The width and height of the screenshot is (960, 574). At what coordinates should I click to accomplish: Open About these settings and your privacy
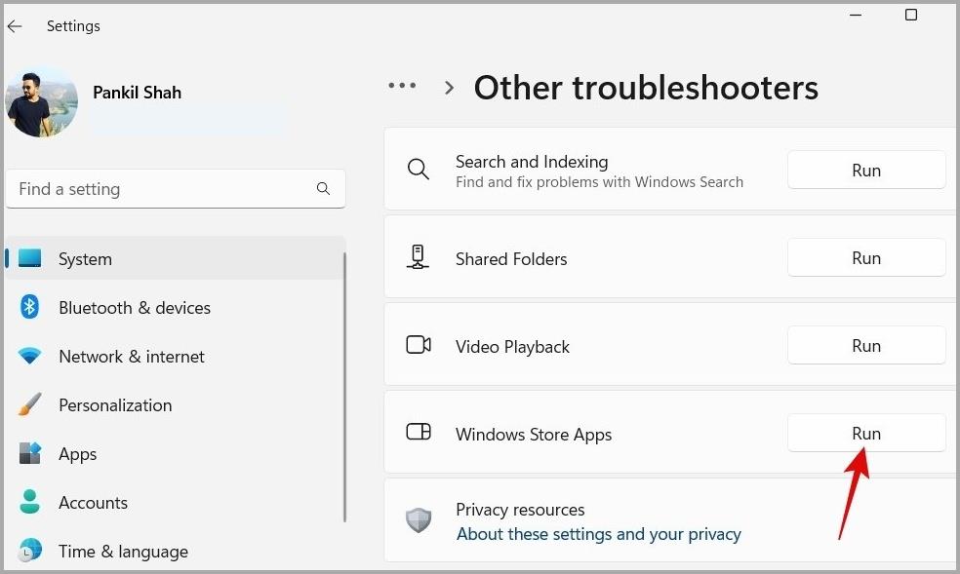(x=599, y=534)
